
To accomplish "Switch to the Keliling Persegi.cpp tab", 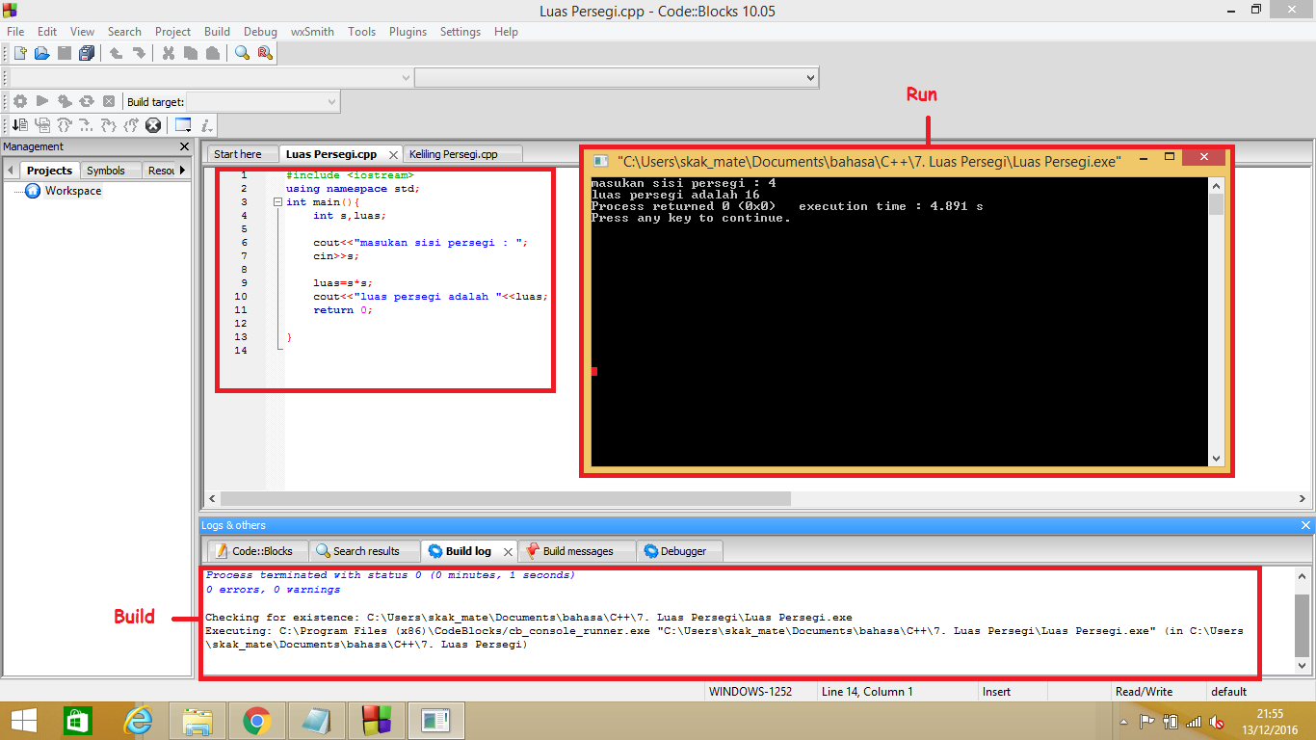I will [x=453, y=154].
